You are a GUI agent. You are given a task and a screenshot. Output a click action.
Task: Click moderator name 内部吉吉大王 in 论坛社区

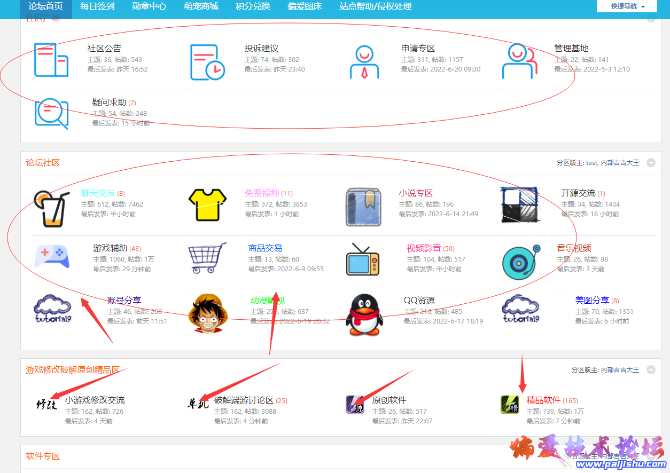tap(620, 163)
